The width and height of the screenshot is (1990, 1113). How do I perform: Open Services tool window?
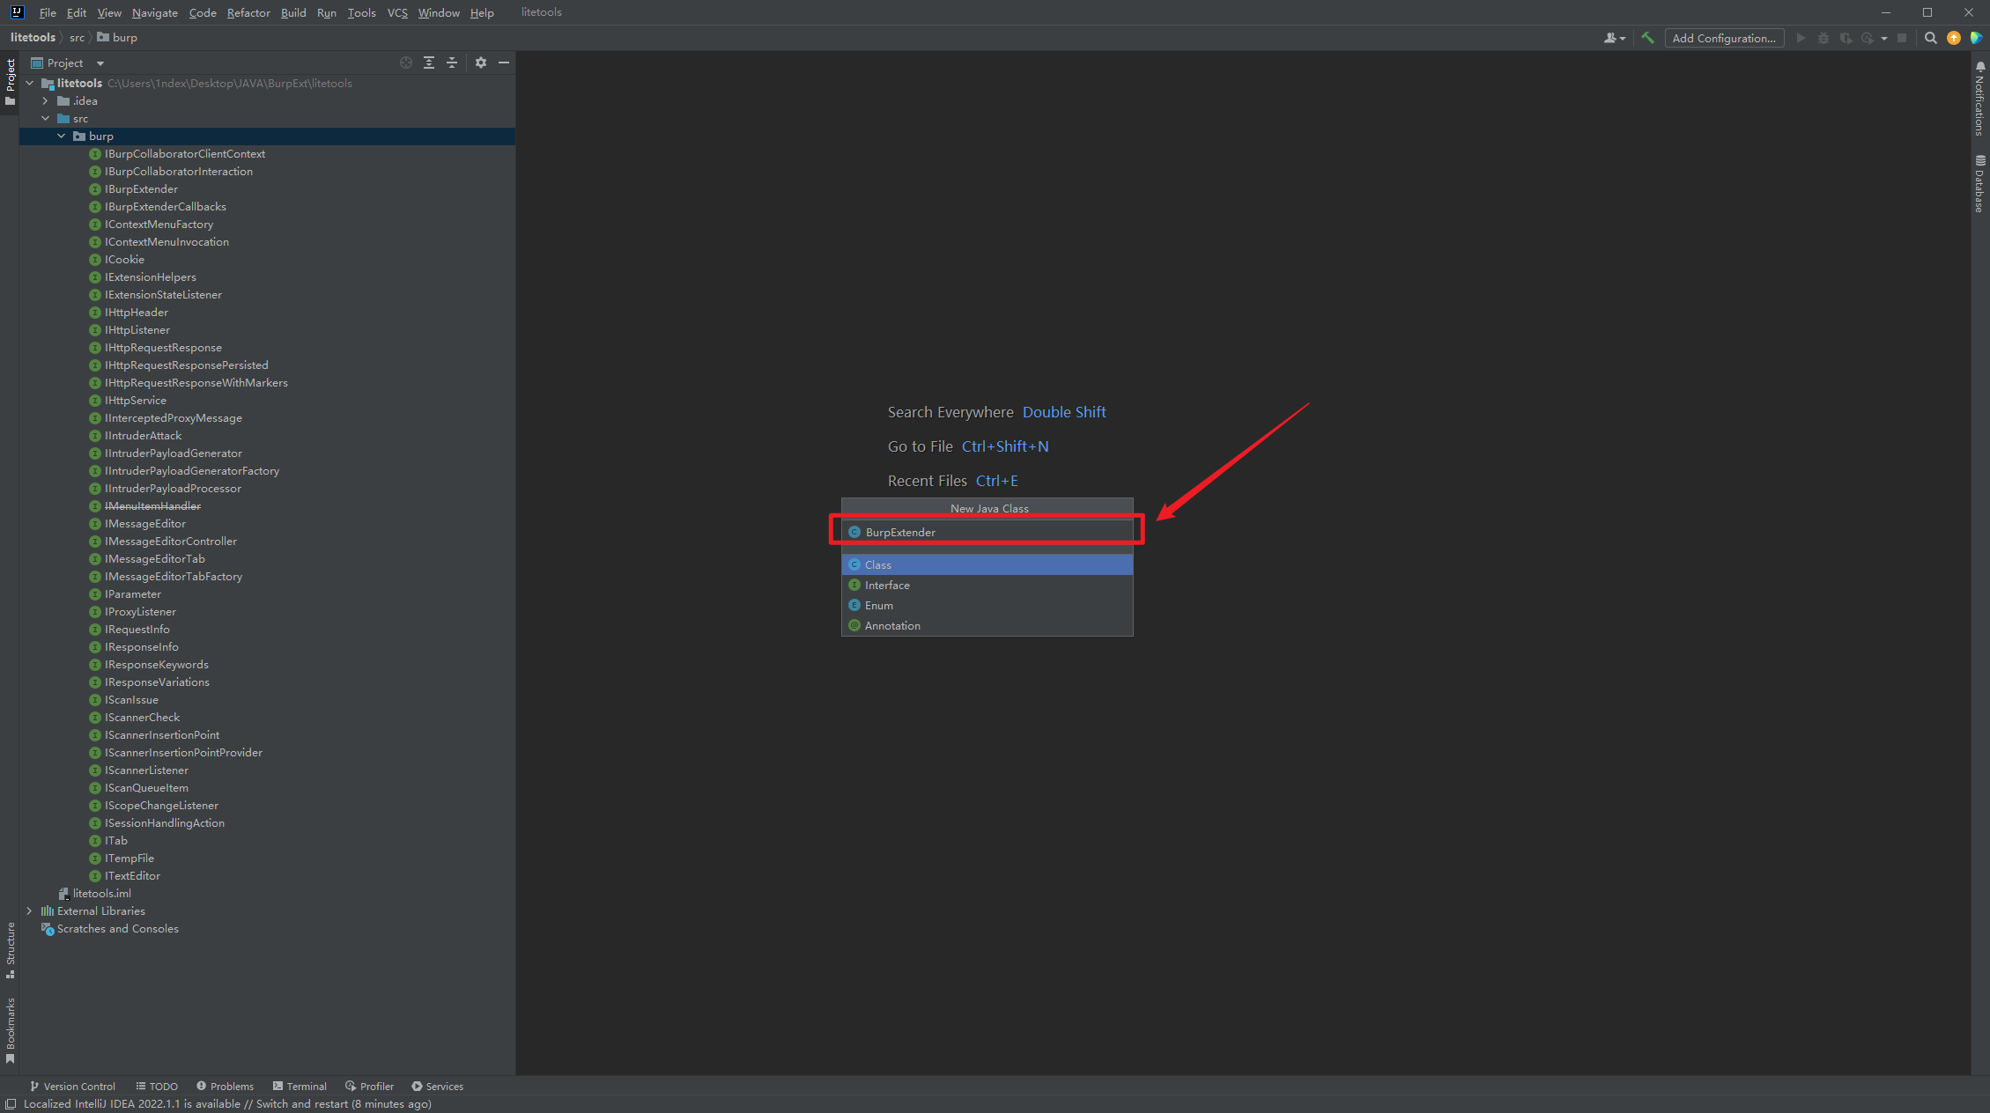[x=437, y=1086]
